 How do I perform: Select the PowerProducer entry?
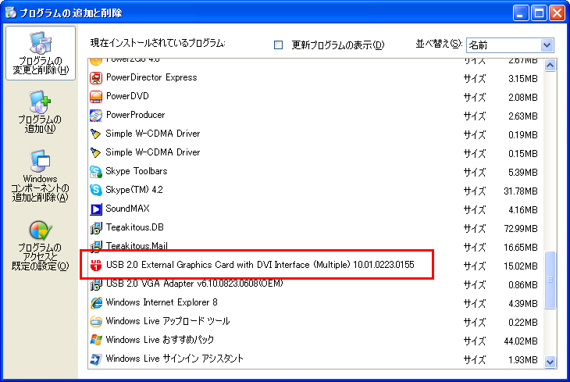pos(315,116)
